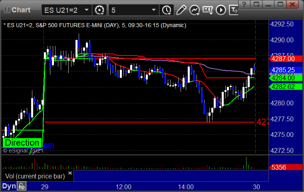Click the Direction green label
Screen dimensions: 304x192
tap(22, 143)
